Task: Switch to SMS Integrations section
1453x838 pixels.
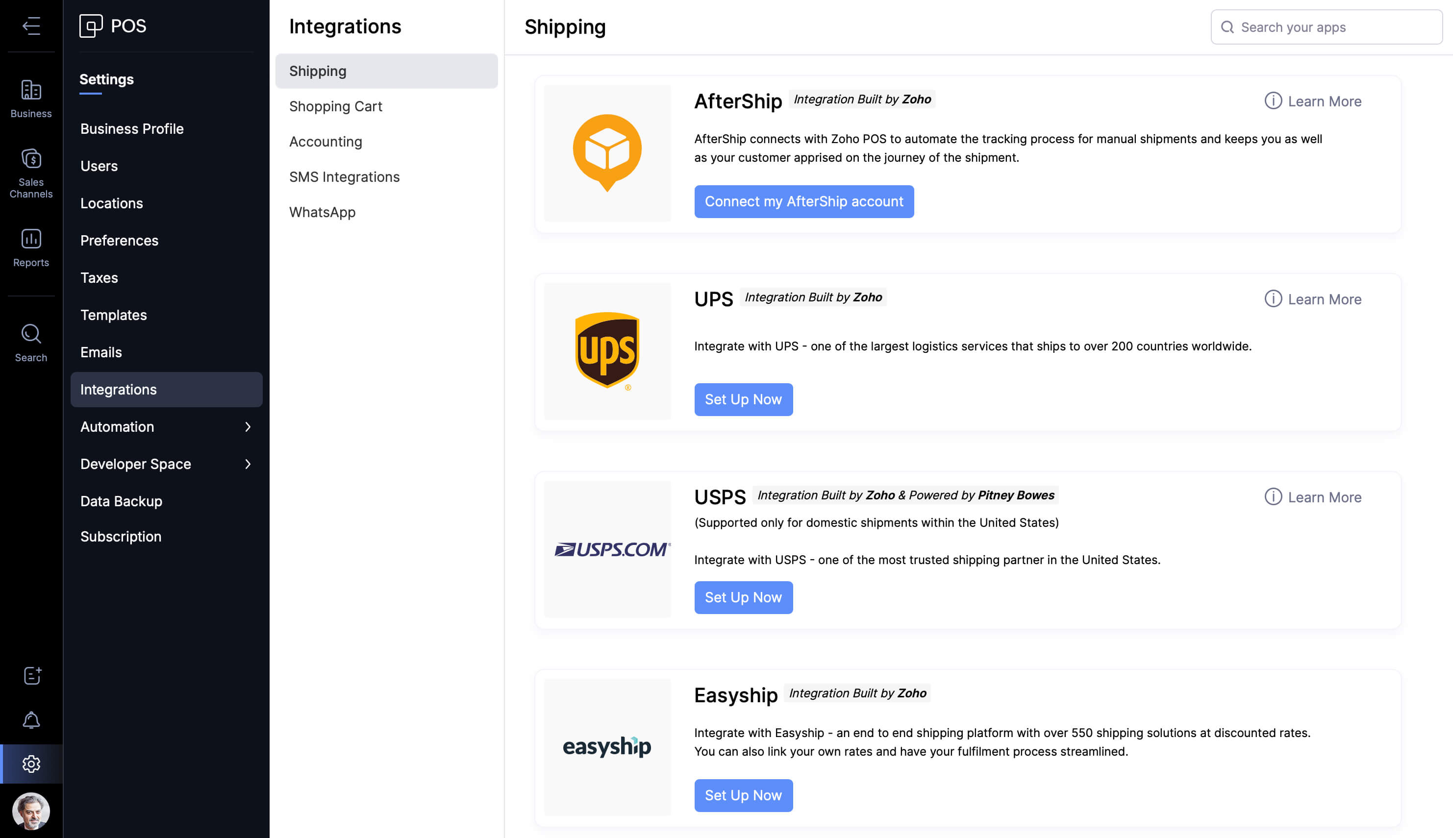Action: [x=344, y=177]
